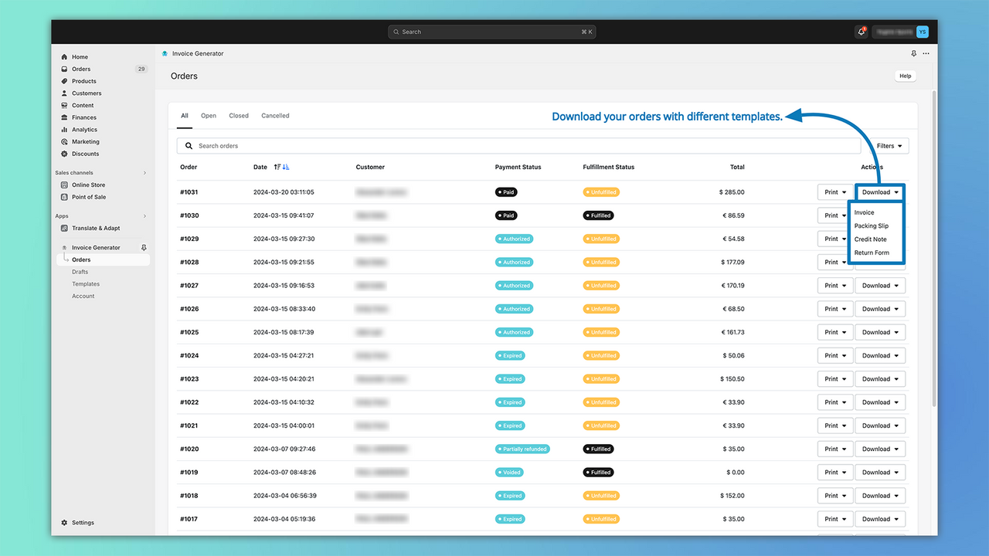Sort the Date column descending
The image size is (989, 556).
pos(286,167)
